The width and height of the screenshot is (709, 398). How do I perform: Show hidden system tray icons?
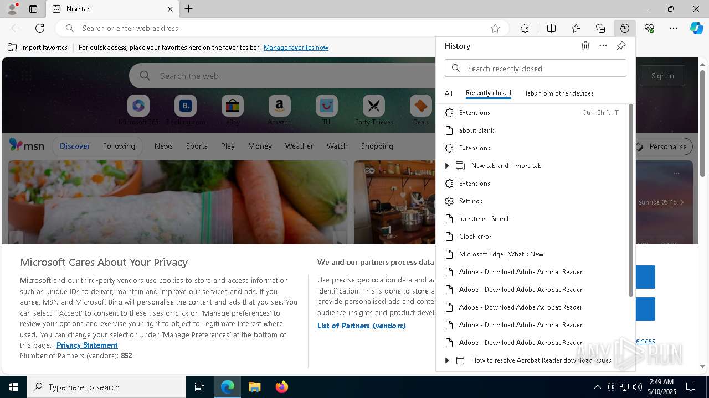click(597, 387)
